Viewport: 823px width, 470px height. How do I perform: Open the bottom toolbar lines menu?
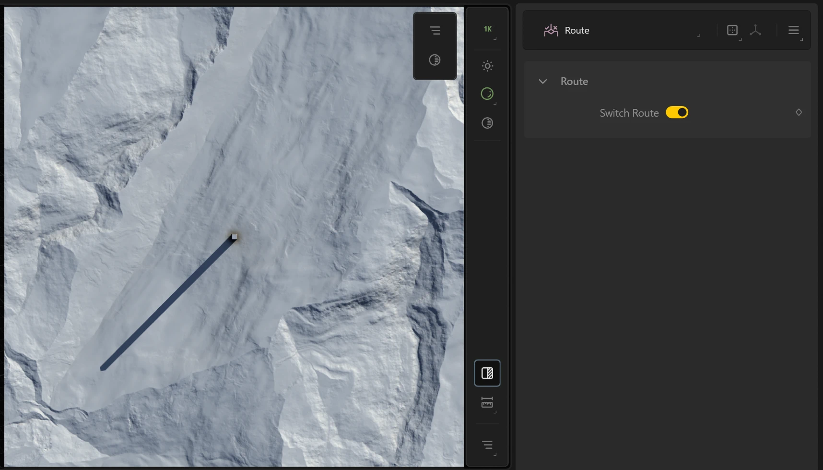[487, 445]
